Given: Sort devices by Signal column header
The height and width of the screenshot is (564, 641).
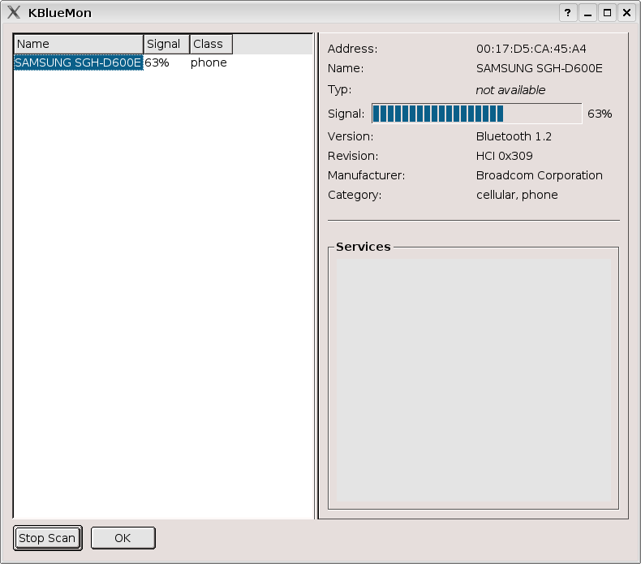Looking at the screenshot, I should [166, 44].
